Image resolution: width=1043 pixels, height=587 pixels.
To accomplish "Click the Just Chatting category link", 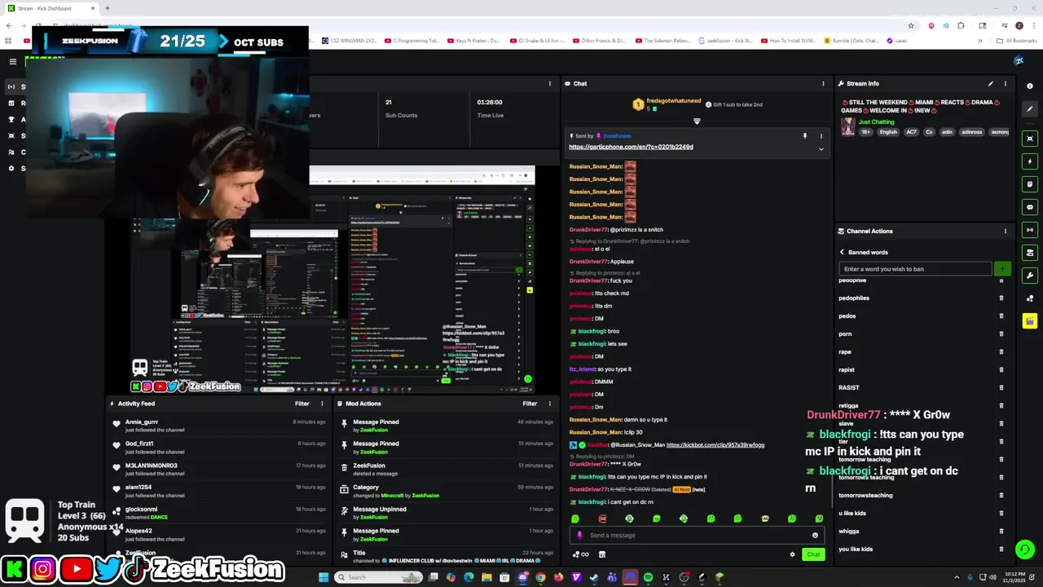I will tap(878, 121).
